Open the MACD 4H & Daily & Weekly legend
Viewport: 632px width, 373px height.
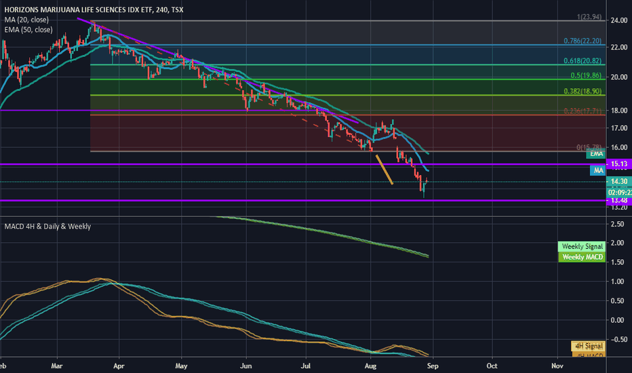tap(47, 227)
